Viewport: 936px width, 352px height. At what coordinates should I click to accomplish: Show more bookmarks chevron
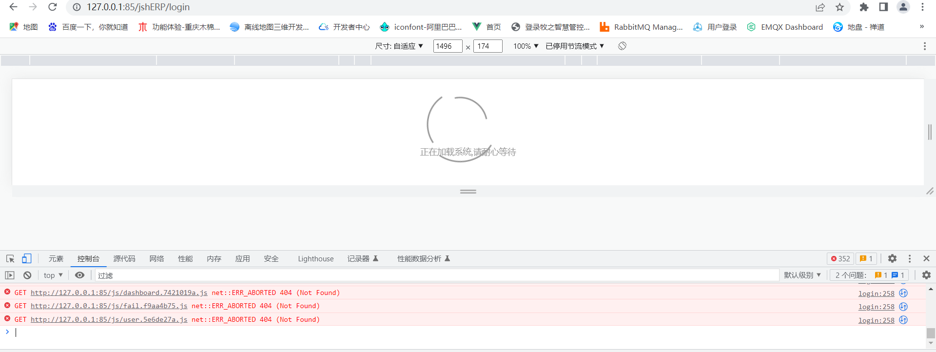tap(922, 27)
